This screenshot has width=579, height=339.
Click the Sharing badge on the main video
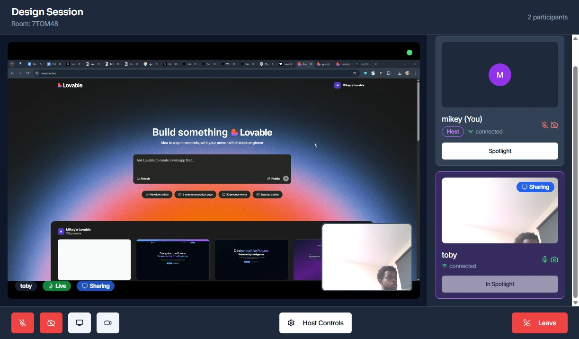point(96,286)
